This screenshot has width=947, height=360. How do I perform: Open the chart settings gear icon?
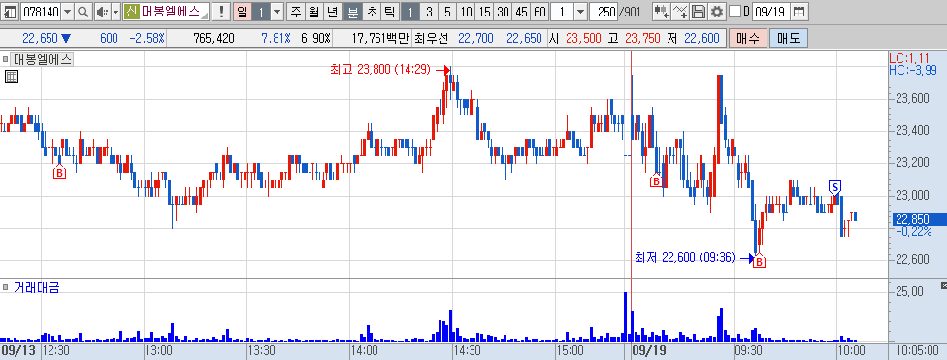click(716, 11)
